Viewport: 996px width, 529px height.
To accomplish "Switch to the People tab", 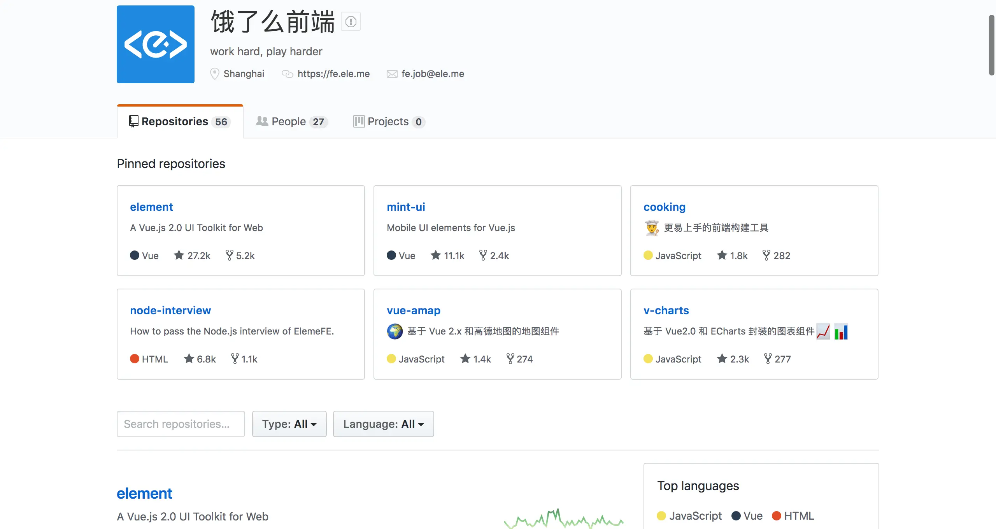I will pyautogui.click(x=292, y=122).
